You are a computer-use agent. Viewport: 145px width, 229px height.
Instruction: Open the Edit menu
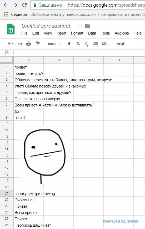pos(36,33)
